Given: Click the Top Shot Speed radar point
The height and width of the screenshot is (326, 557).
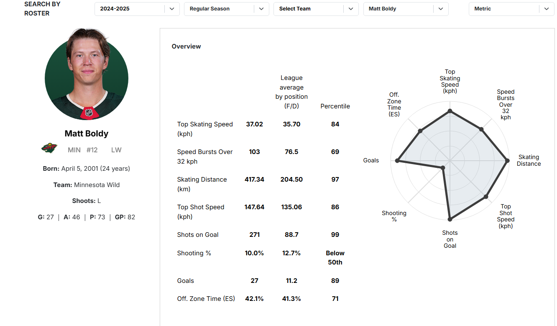Looking at the screenshot, I should pyautogui.click(x=486, y=196).
